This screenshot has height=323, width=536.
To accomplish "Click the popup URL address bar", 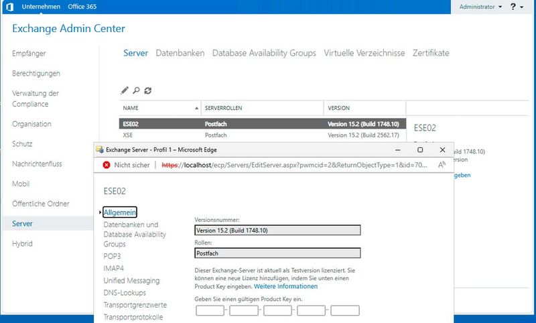I will coord(294,165).
